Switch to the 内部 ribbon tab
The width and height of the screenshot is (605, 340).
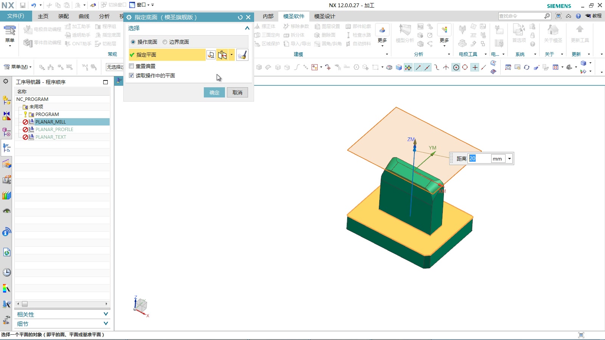coord(268,16)
